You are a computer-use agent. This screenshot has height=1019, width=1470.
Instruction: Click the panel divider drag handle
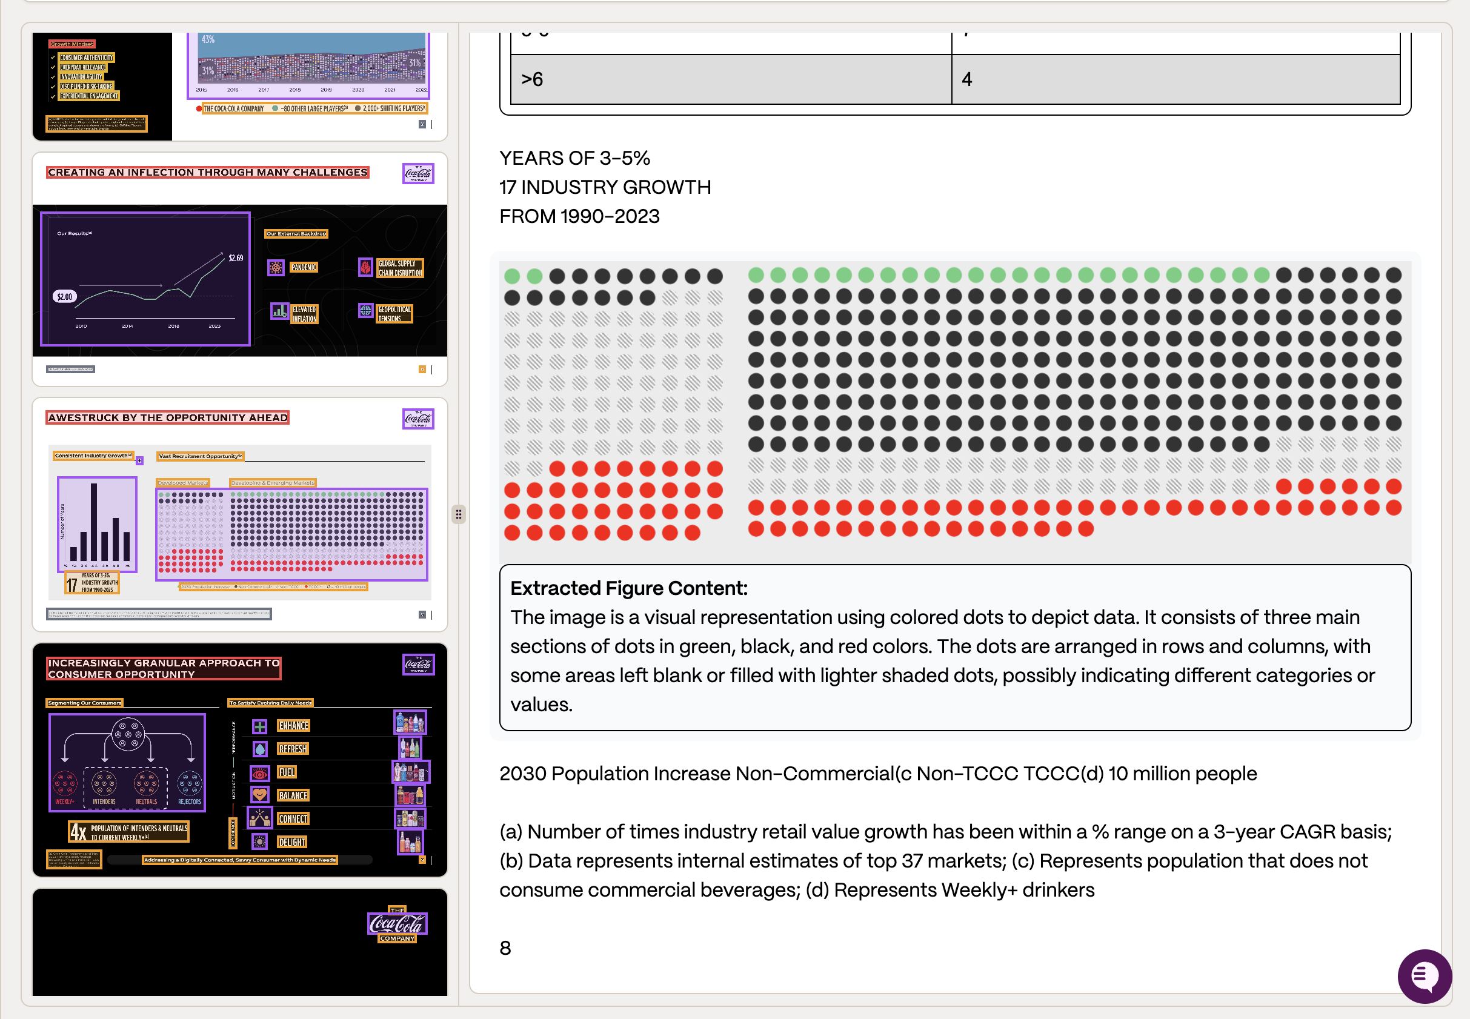(459, 514)
